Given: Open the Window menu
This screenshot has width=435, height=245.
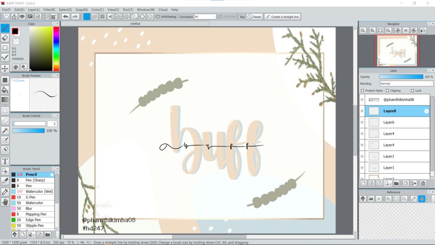Looking at the screenshot, I should click(x=146, y=9).
